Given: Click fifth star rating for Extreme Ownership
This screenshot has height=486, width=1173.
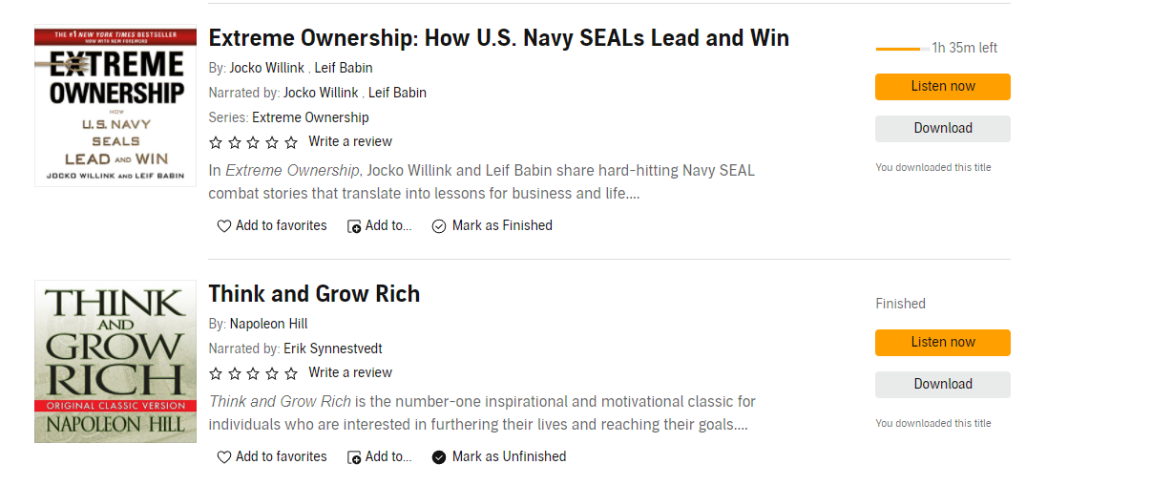Looking at the screenshot, I should point(292,142).
